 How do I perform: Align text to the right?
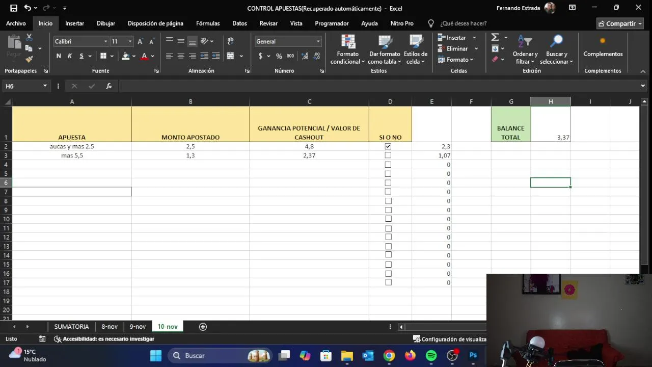pos(192,56)
